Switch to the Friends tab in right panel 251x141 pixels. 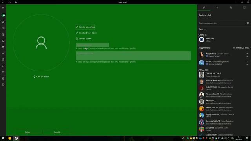click(204, 7)
